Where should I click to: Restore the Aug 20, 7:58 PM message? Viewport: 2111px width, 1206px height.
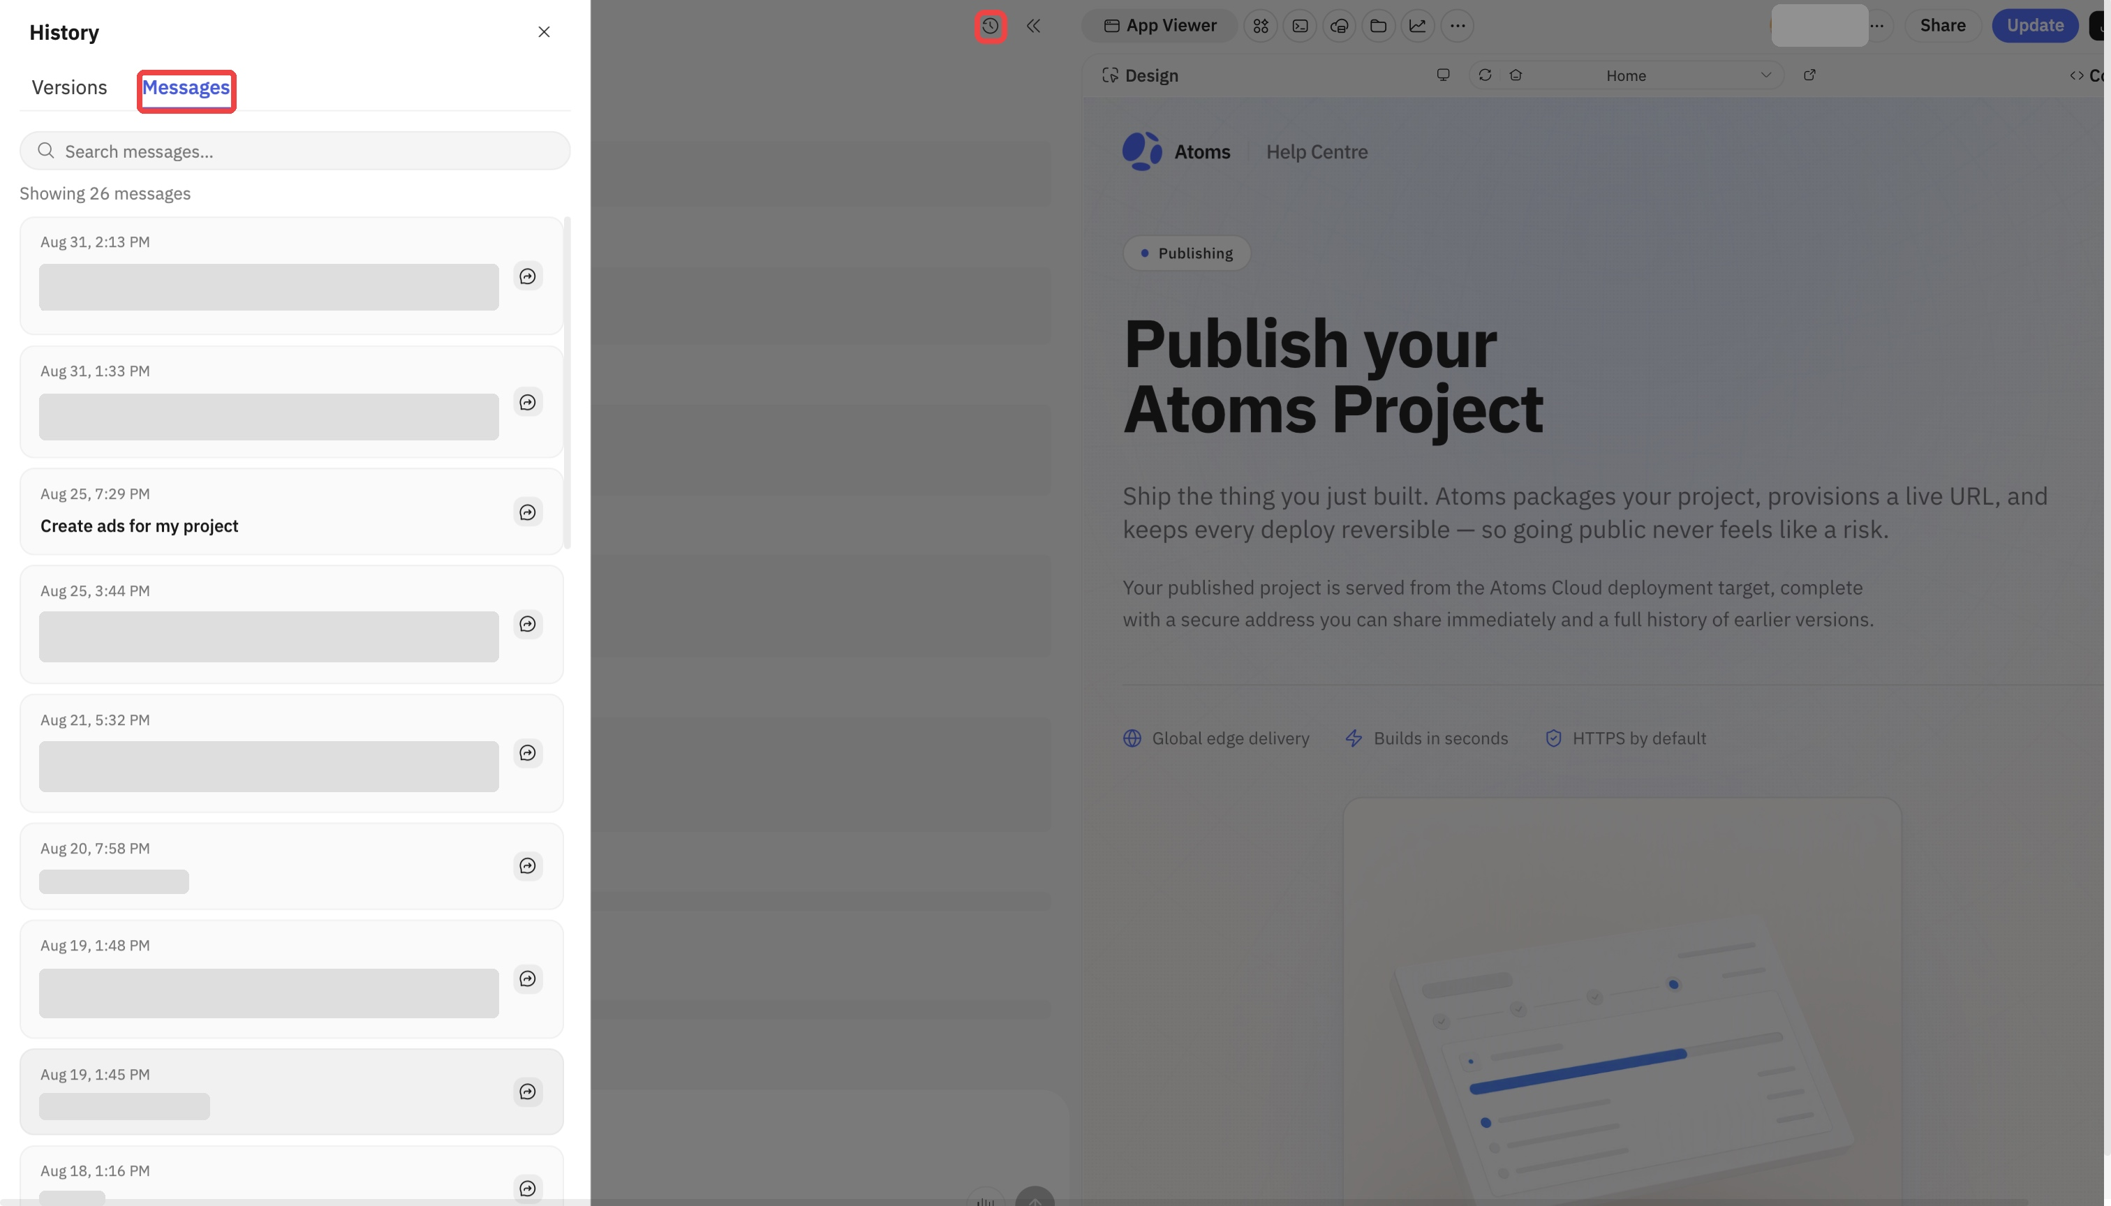tap(528, 865)
